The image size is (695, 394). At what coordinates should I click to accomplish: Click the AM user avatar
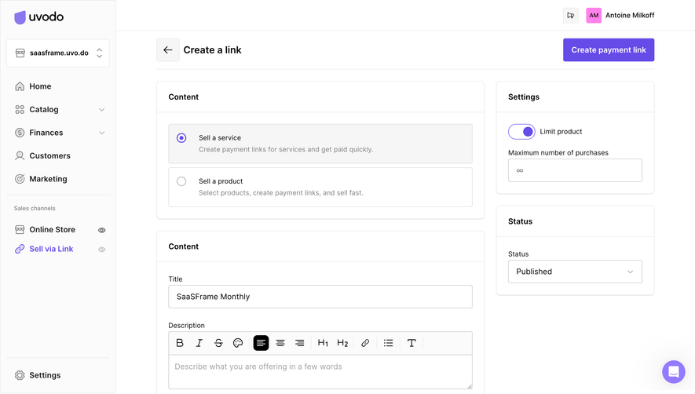tap(594, 16)
